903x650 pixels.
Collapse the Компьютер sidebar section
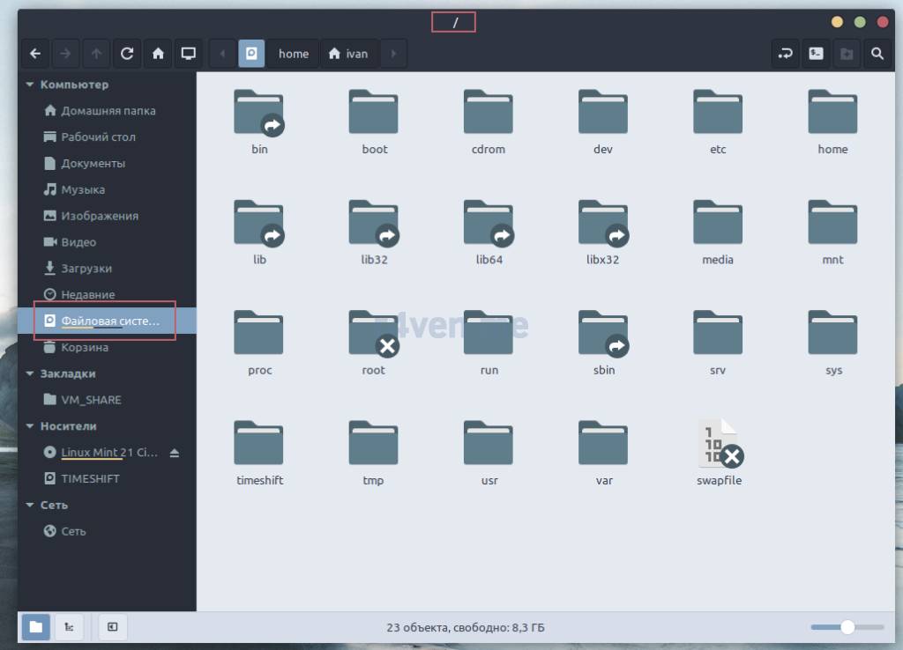click(x=30, y=85)
